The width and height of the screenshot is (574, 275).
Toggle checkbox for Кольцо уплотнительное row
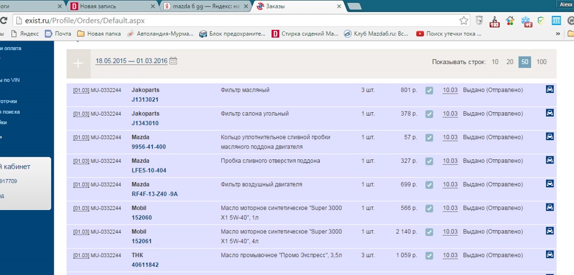(429, 138)
